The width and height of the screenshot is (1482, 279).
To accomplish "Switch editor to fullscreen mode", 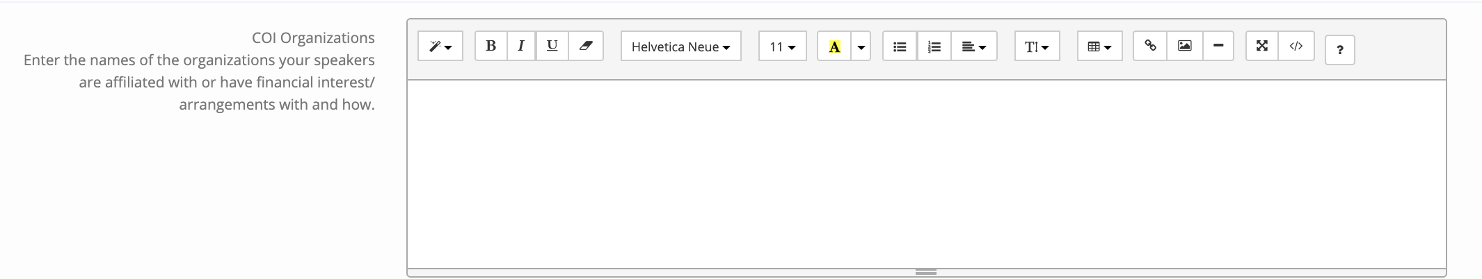I will click(1261, 46).
